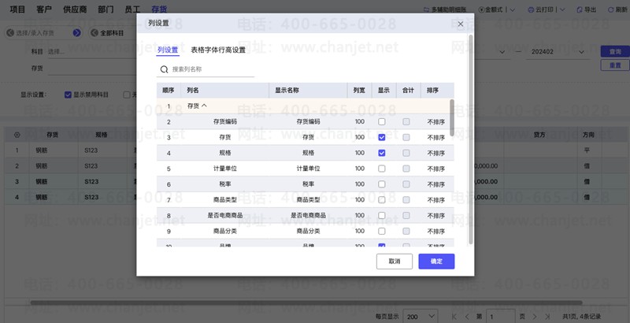Click column table inner scrollbar

click(452, 117)
